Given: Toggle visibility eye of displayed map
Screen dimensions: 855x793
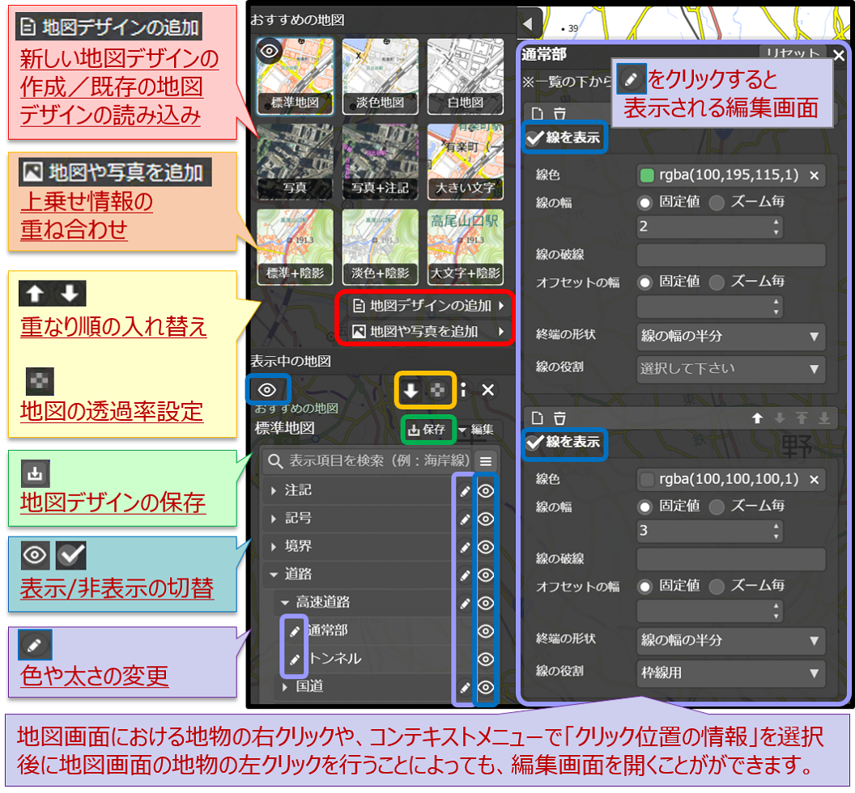Looking at the screenshot, I should (267, 390).
